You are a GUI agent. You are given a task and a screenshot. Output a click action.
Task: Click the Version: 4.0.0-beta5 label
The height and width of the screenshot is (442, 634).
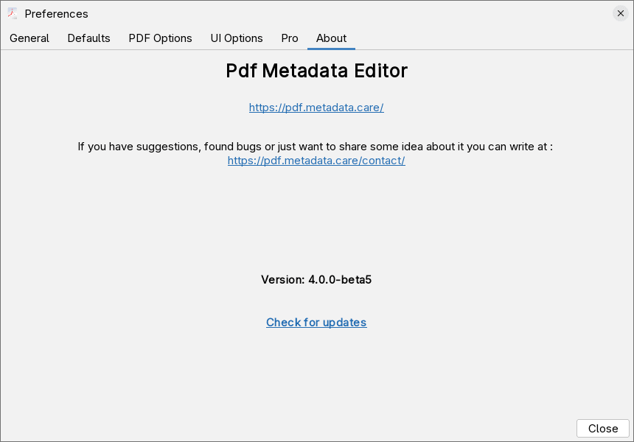coord(316,280)
